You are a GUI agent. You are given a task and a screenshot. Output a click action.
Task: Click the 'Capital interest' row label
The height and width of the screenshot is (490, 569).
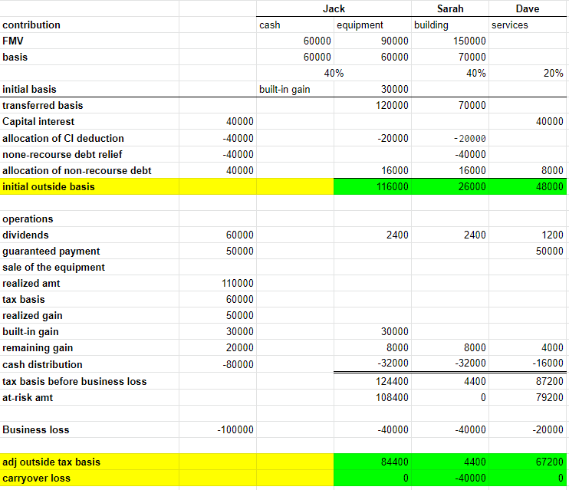[x=38, y=122]
